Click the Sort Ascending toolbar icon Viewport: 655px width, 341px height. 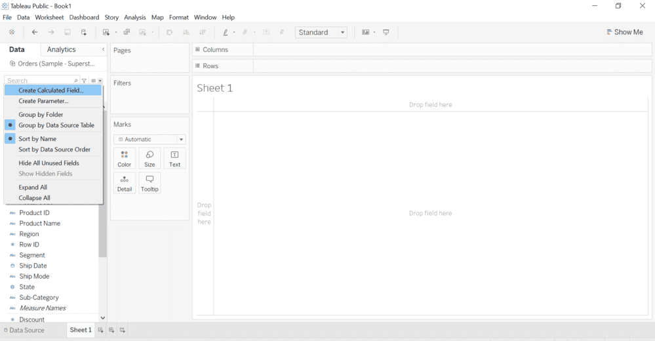(x=186, y=32)
